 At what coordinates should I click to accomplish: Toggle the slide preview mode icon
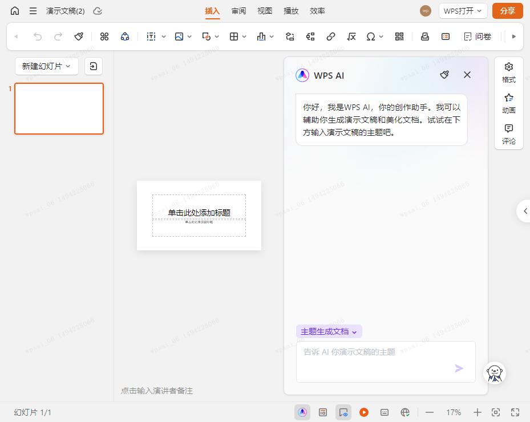[x=343, y=412]
